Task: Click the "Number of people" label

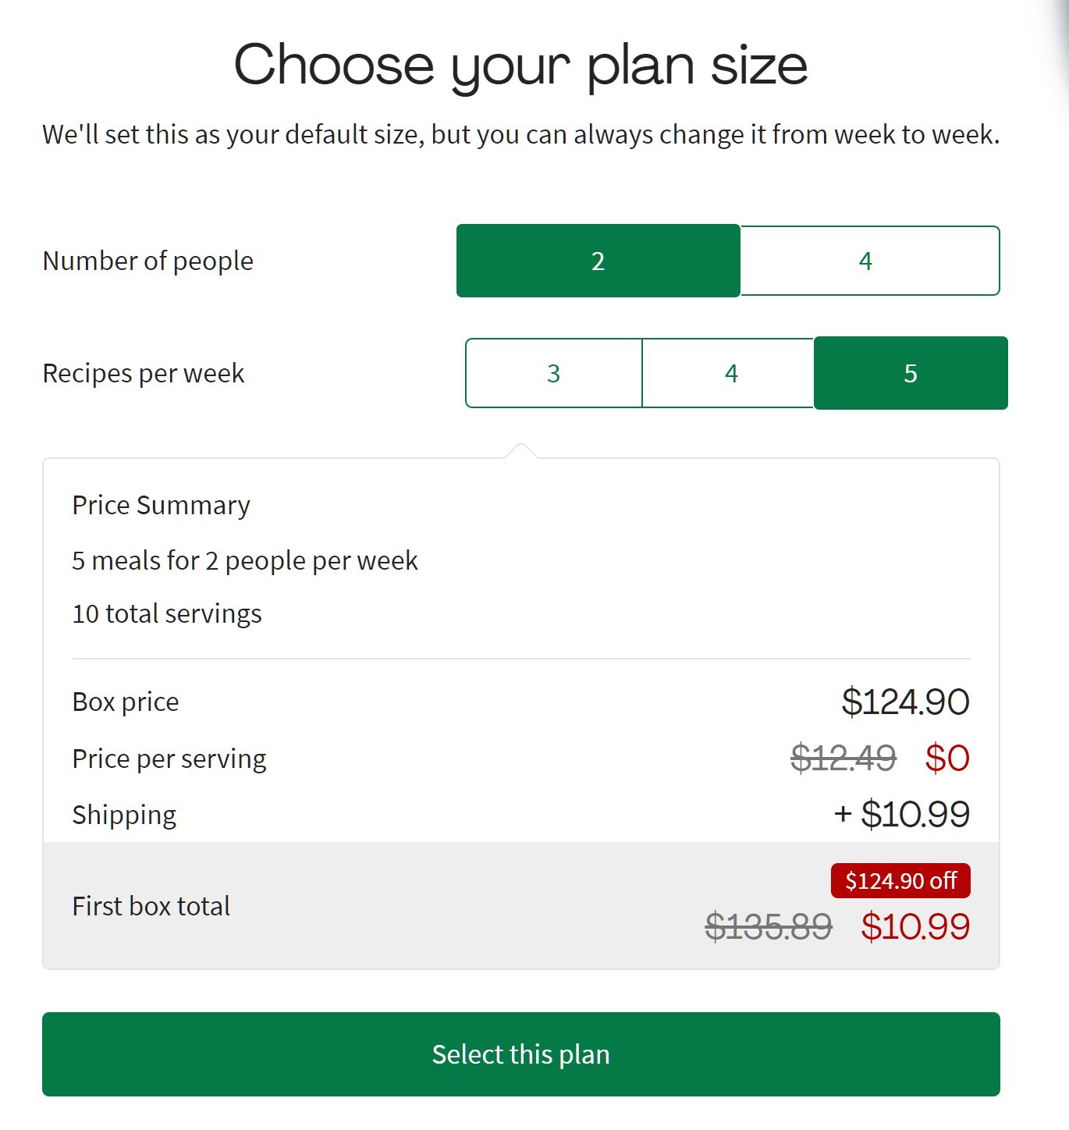Action: 147,261
